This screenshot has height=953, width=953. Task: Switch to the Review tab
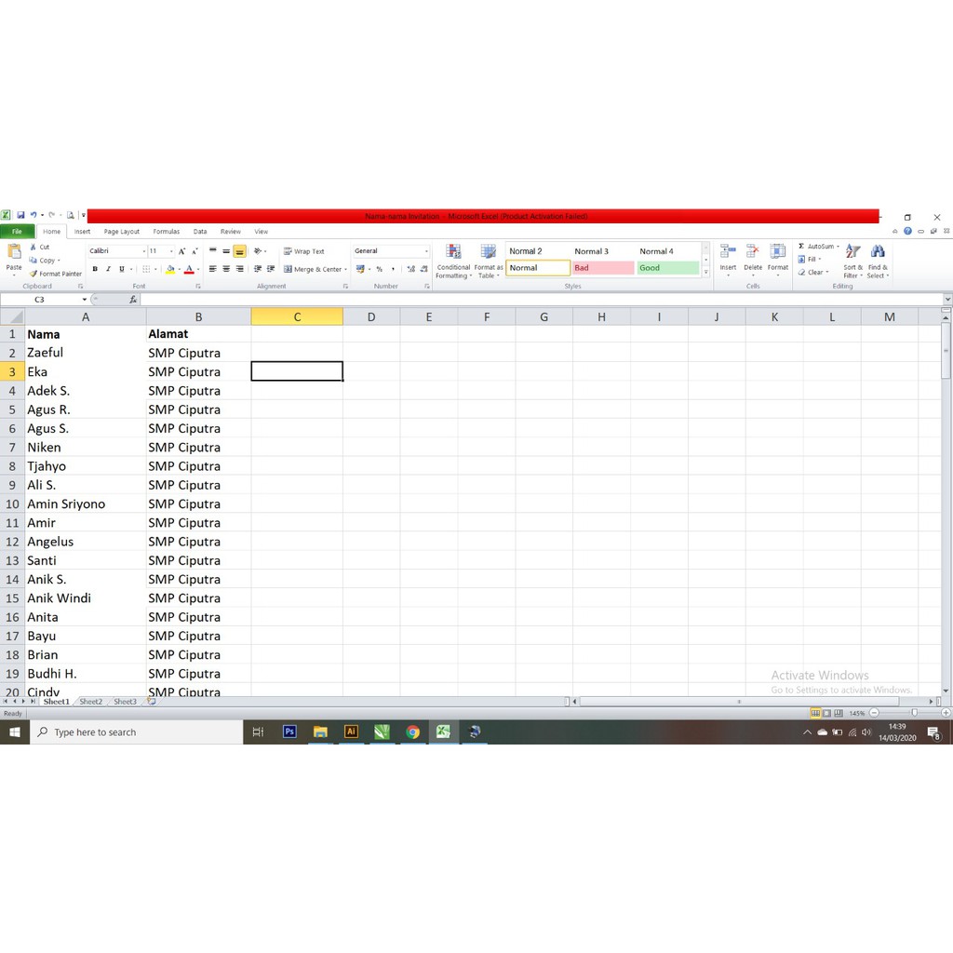[x=231, y=232]
